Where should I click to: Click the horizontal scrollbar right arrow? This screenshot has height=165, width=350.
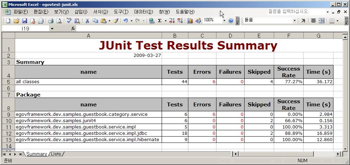(x=338, y=154)
